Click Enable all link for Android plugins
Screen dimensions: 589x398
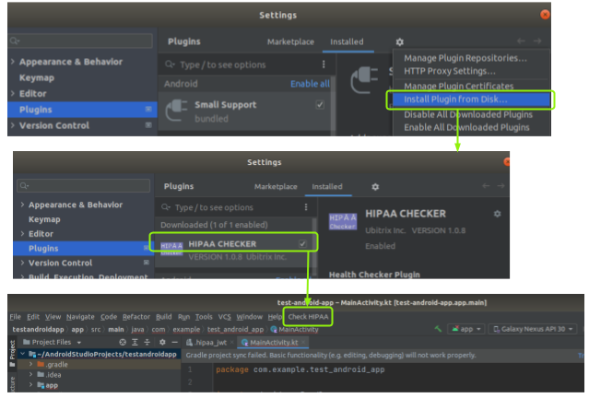[x=310, y=83]
